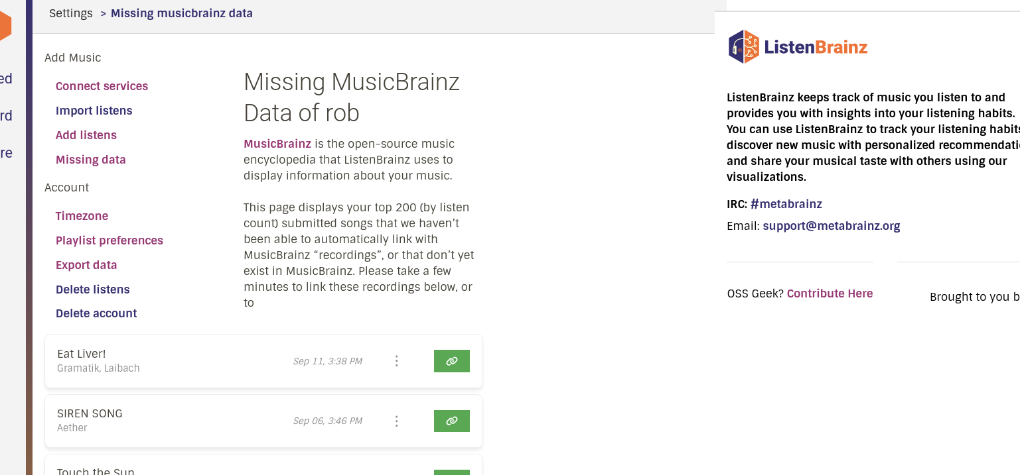1020x475 pixels.
Task: Click the support@metabrainz.org email link
Action: (x=832, y=226)
